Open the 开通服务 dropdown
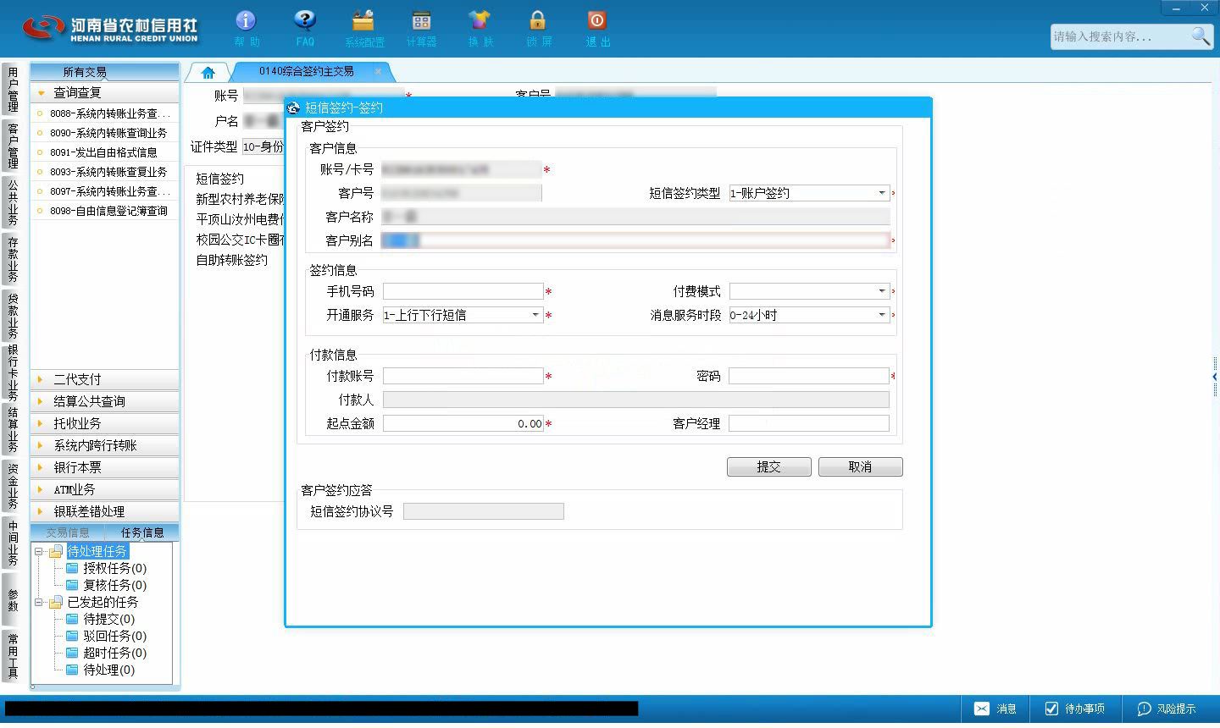 click(x=535, y=315)
